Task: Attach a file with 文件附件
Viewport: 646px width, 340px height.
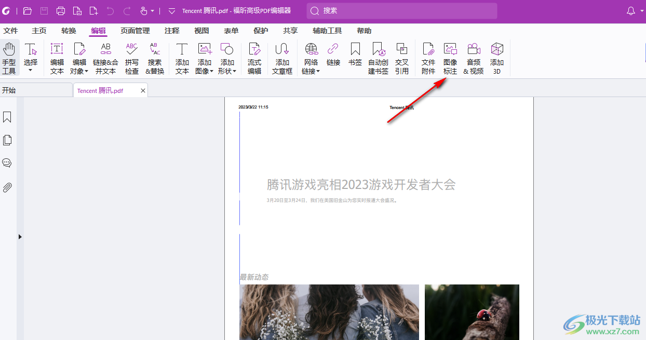Action: pos(428,58)
